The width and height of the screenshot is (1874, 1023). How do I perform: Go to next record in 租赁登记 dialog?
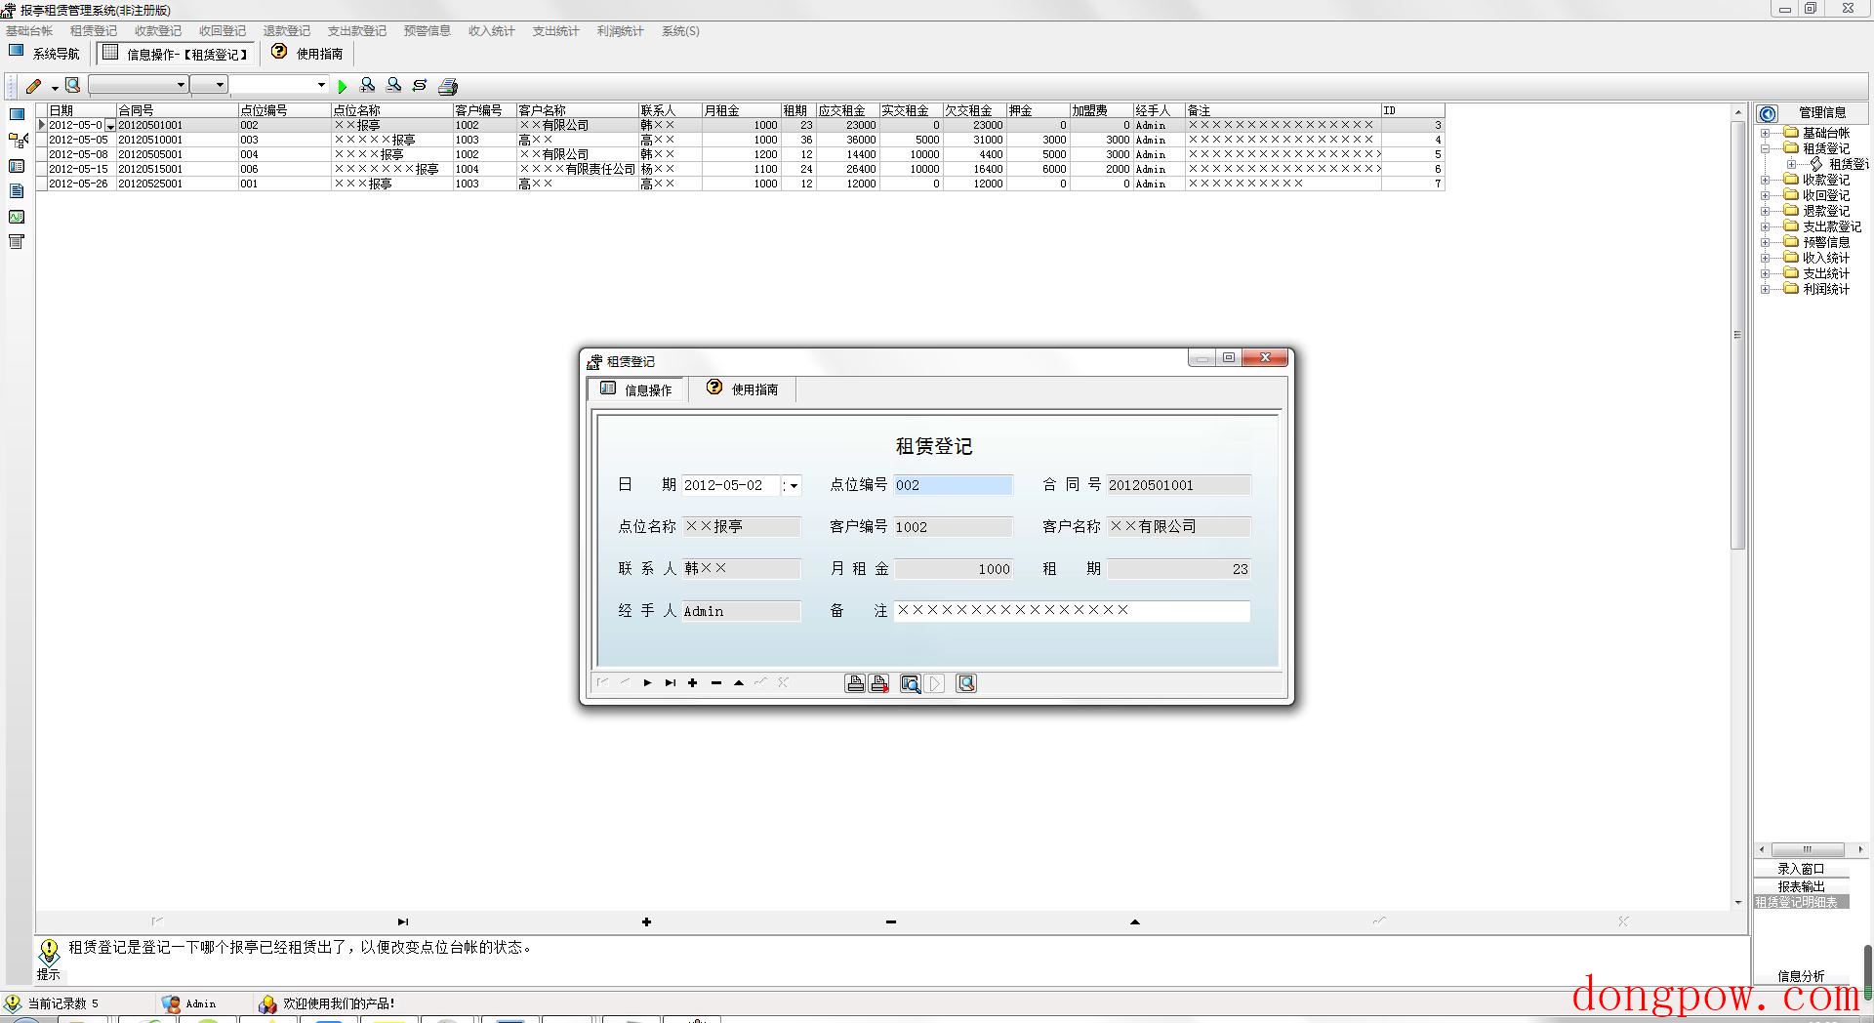coord(647,683)
